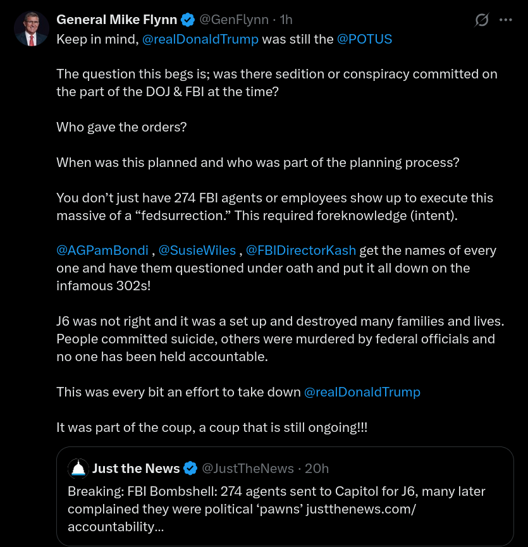The width and height of the screenshot is (528, 547).
Task: Click the @realDonaldTrump mention after "take down"
Action: (x=362, y=392)
